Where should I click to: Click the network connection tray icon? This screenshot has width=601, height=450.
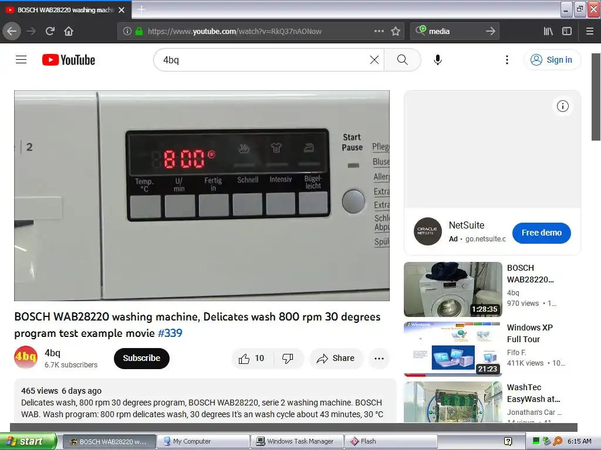(x=546, y=441)
